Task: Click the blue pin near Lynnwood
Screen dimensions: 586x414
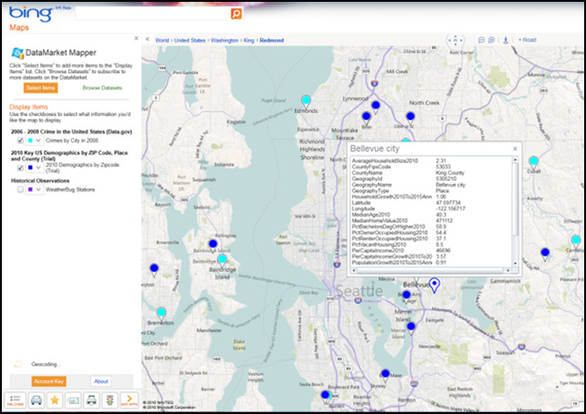Action: 376,106
